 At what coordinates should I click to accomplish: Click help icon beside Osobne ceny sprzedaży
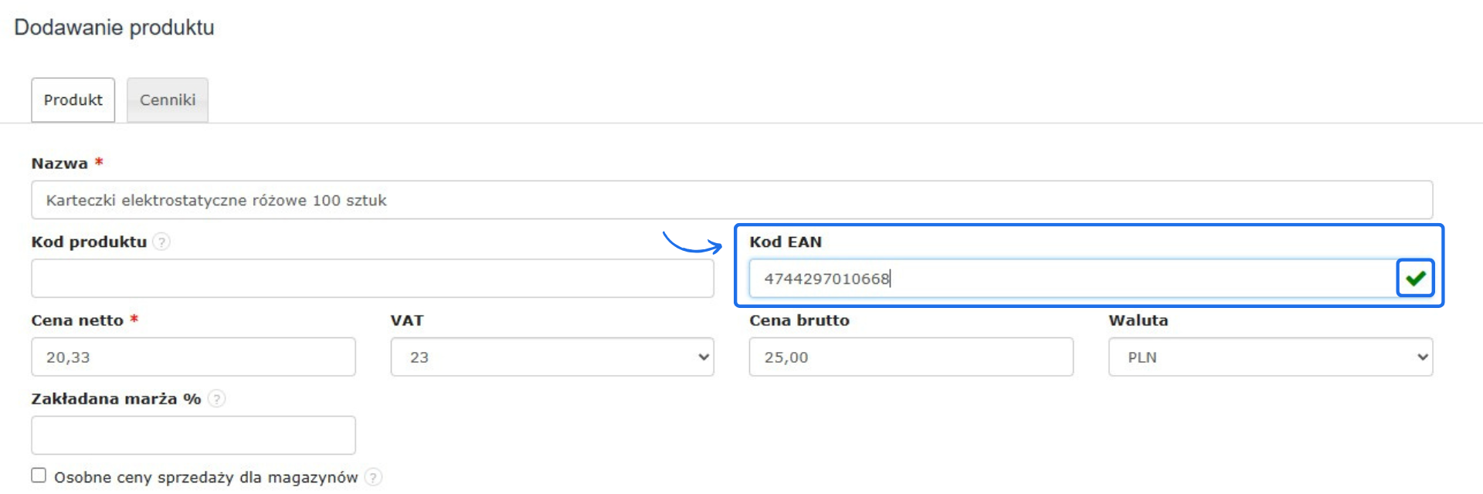[373, 477]
